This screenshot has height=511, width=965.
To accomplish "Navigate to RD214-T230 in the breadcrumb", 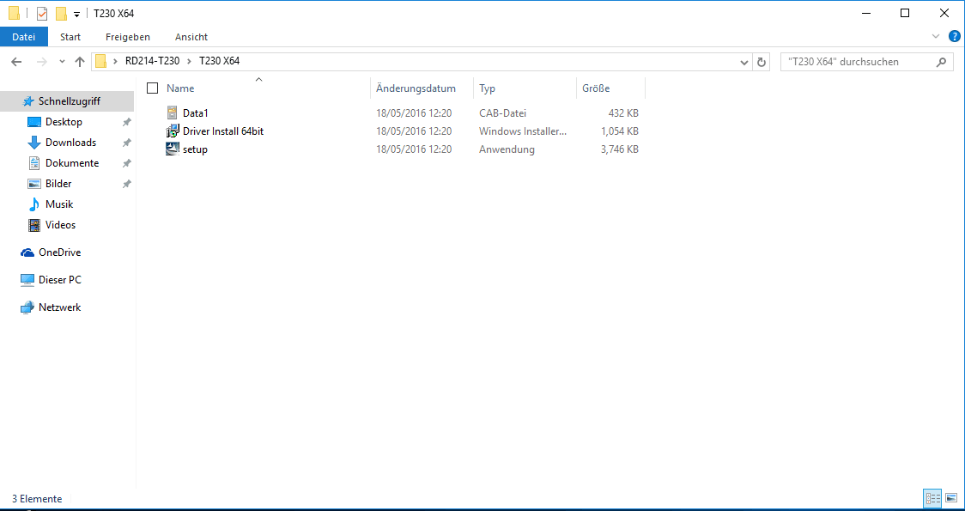I will tap(153, 62).
